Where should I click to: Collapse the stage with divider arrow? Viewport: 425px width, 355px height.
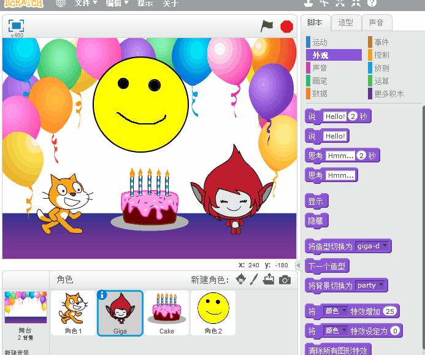coord(298,265)
